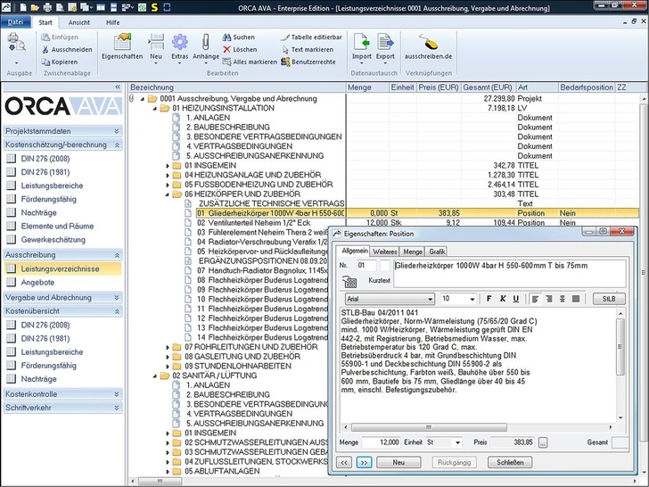Click the green globe icon in the title bar

[x=142, y=7]
